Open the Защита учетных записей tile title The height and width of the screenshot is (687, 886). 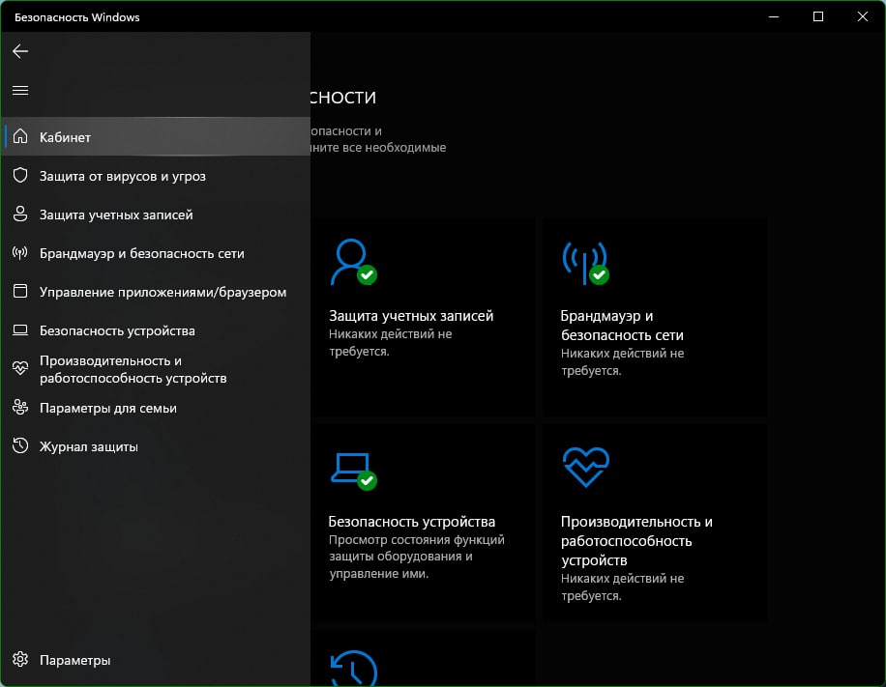click(x=411, y=316)
